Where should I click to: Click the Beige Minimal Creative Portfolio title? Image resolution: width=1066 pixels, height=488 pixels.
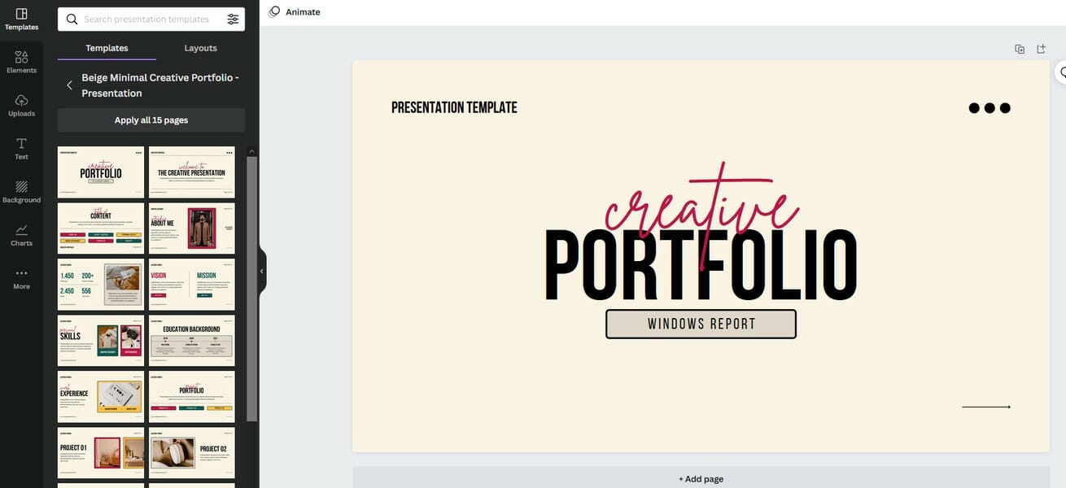point(160,85)
